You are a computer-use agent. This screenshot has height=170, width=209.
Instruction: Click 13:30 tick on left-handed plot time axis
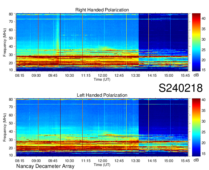[136, 160]
